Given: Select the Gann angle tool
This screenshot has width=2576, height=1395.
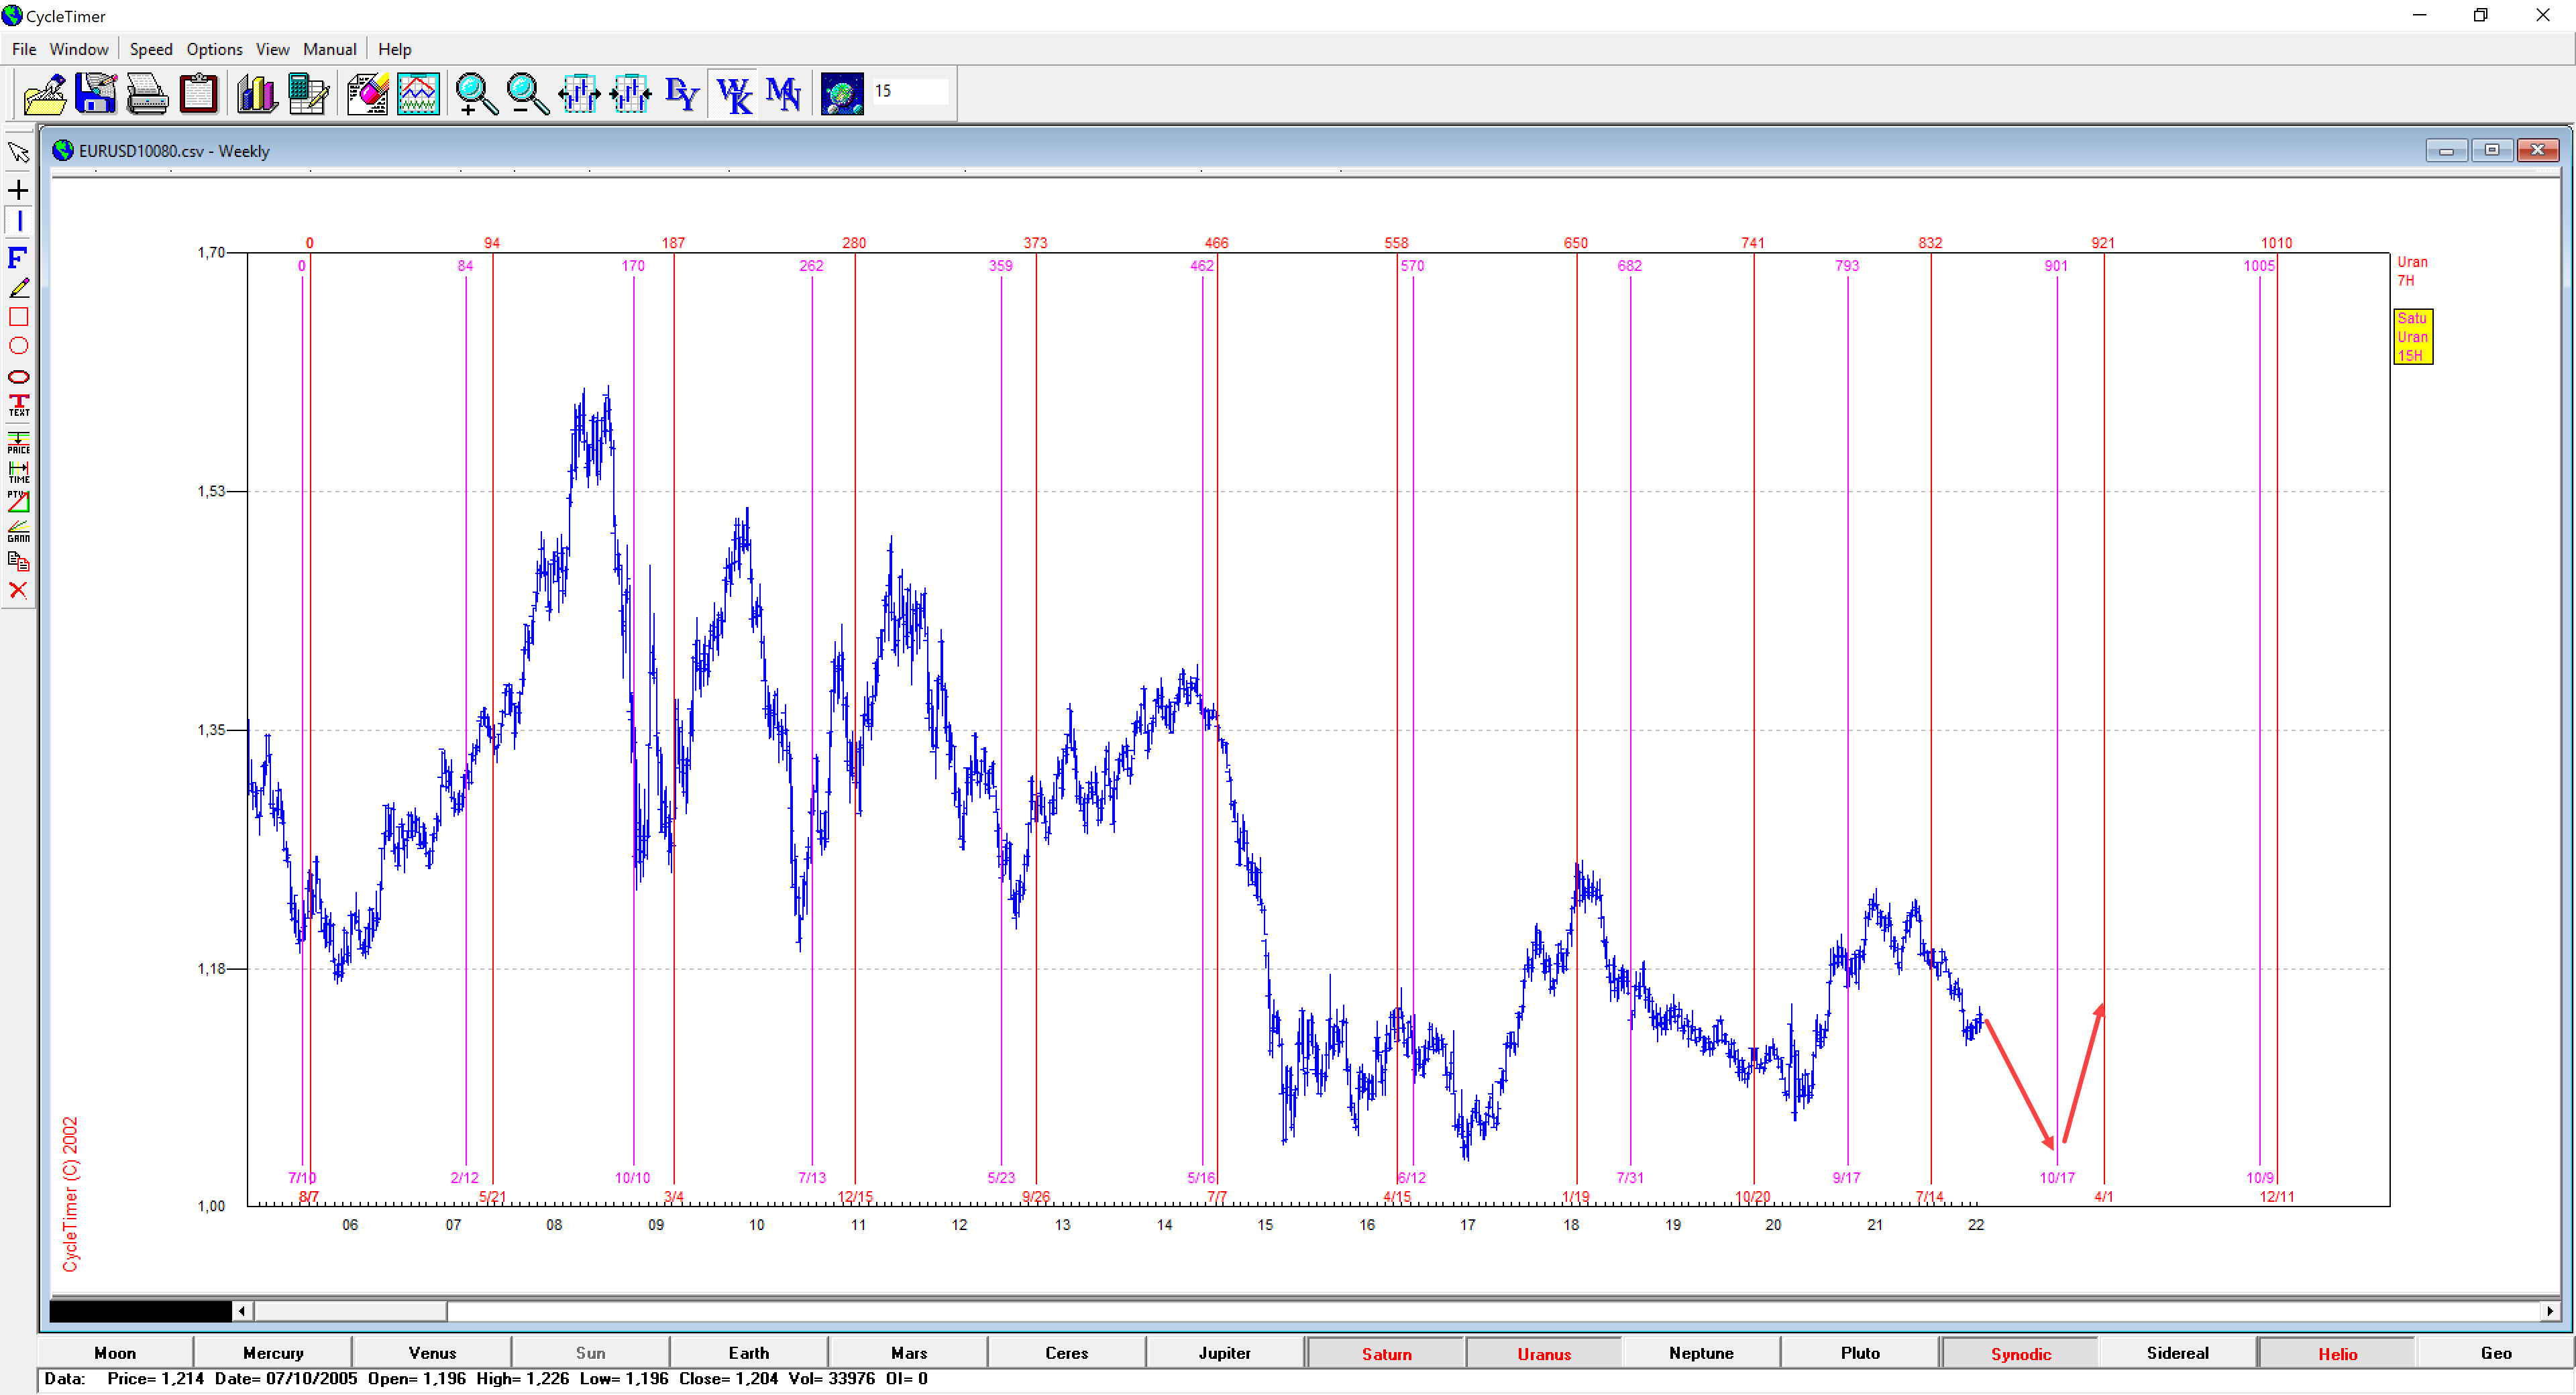Looking at the screenshot, I should pyautogui.click(x=18, y=530).
